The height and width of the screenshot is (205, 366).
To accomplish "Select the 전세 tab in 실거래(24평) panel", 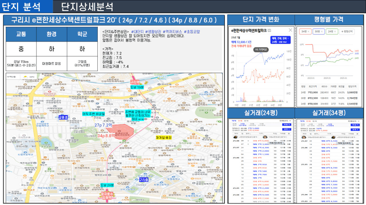I will tap(240, 120).
